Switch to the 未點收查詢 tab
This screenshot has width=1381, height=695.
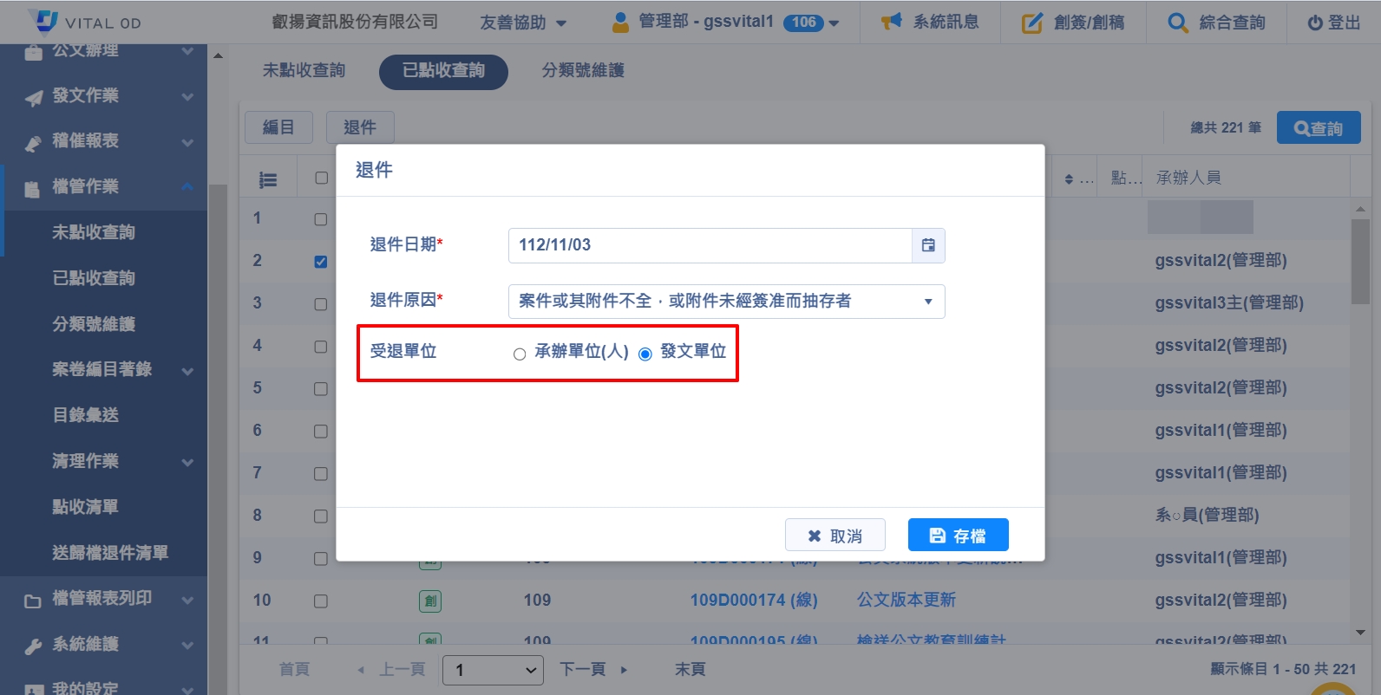[304, 70]
